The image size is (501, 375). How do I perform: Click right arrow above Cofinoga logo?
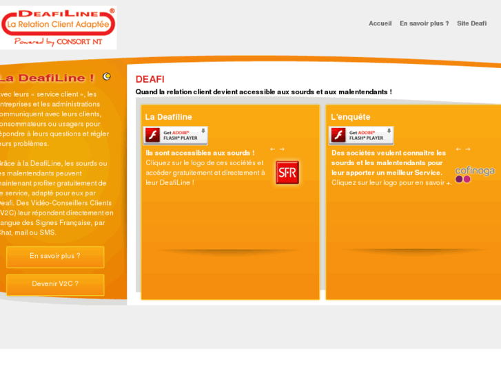[x=468, y=149]
